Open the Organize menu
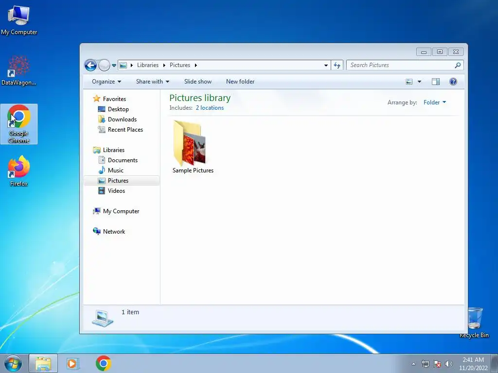Viewport: 498px width, 373px height. [x=107, y=82]
